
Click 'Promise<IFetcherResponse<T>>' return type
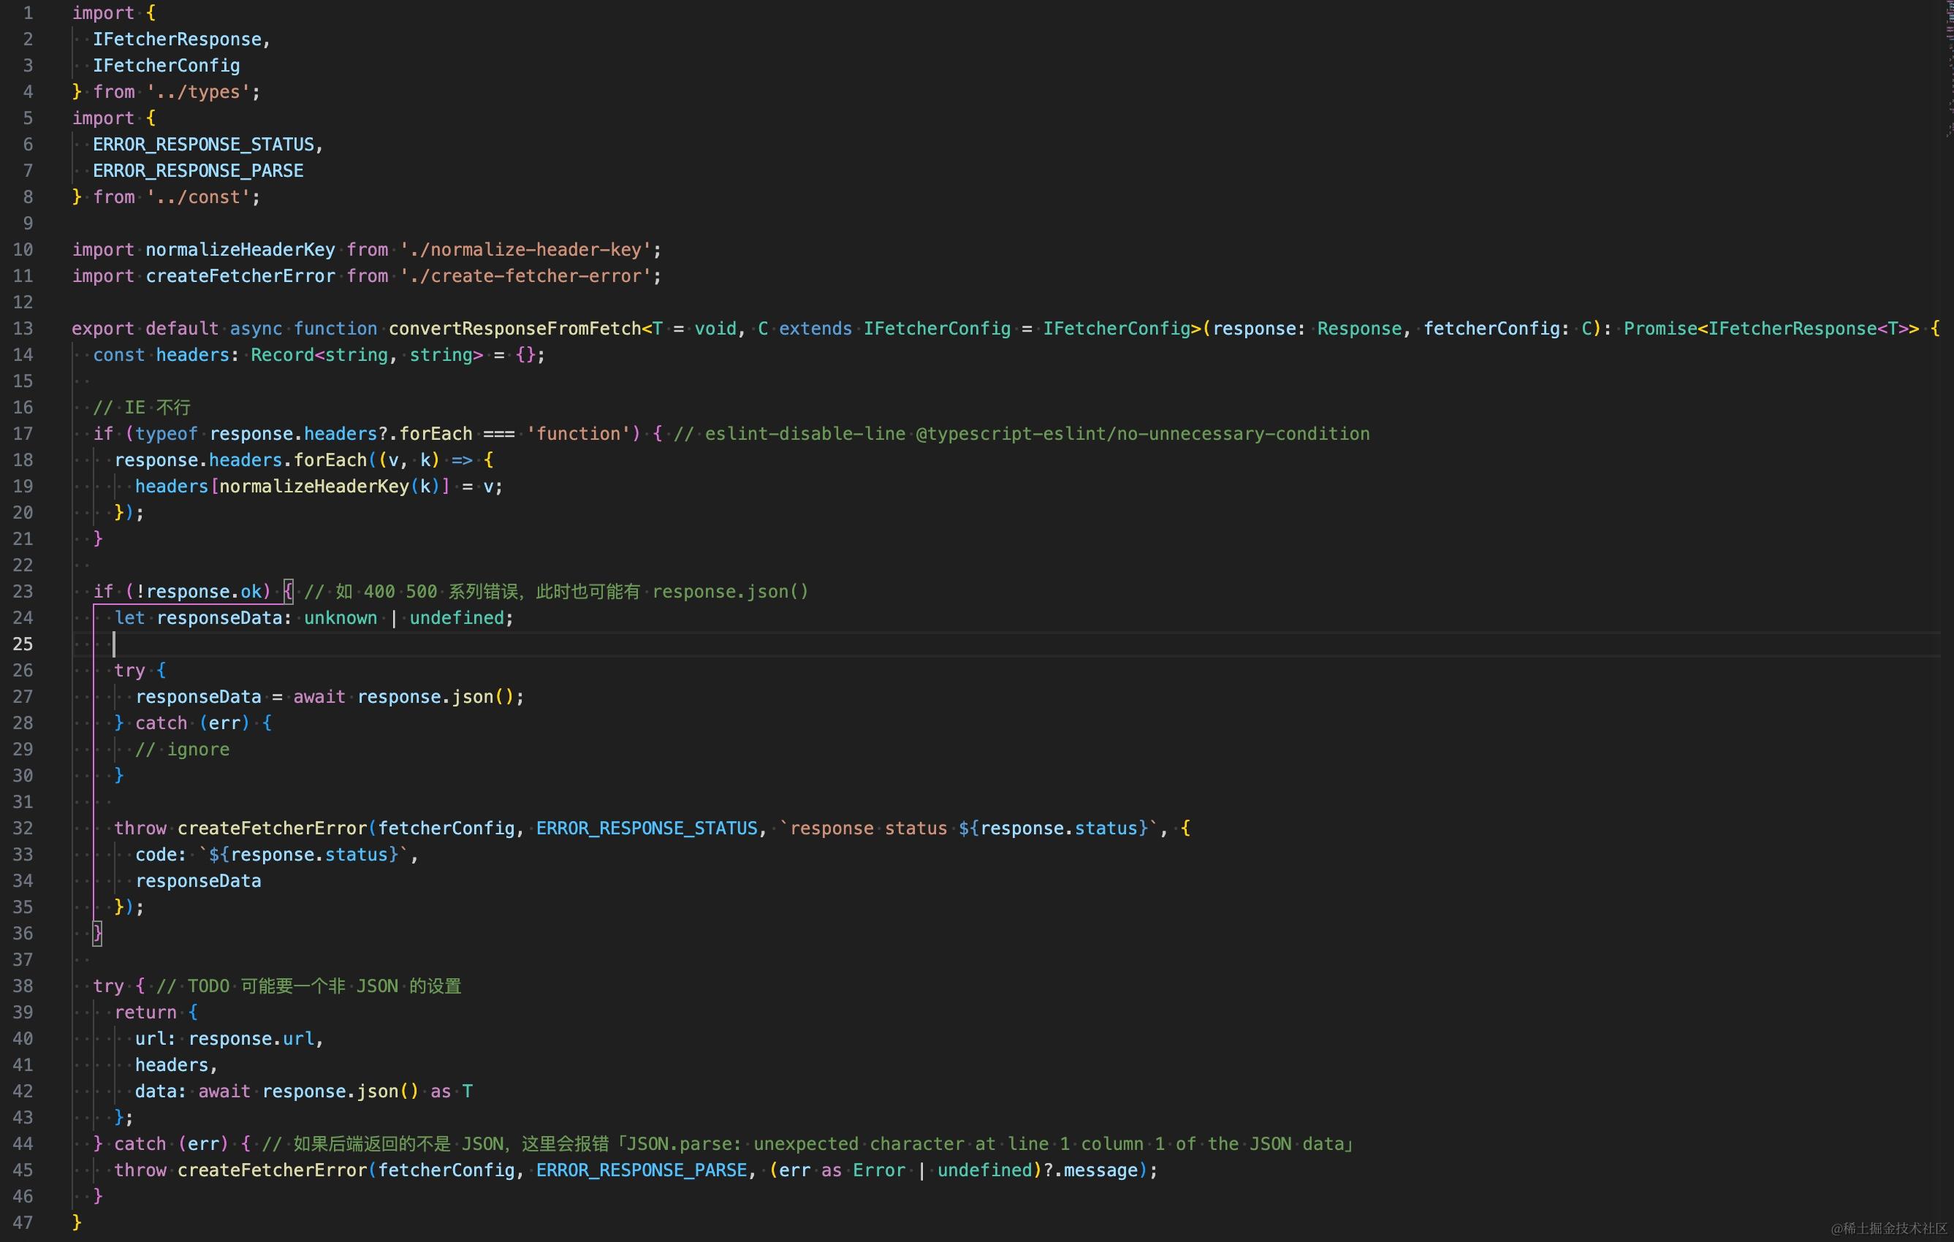1771,329
